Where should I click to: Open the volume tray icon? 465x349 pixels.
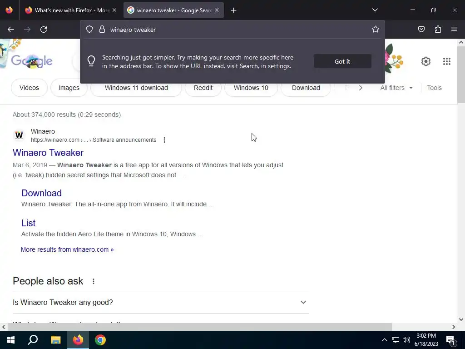pyautogui.click(x=406, y=340)
